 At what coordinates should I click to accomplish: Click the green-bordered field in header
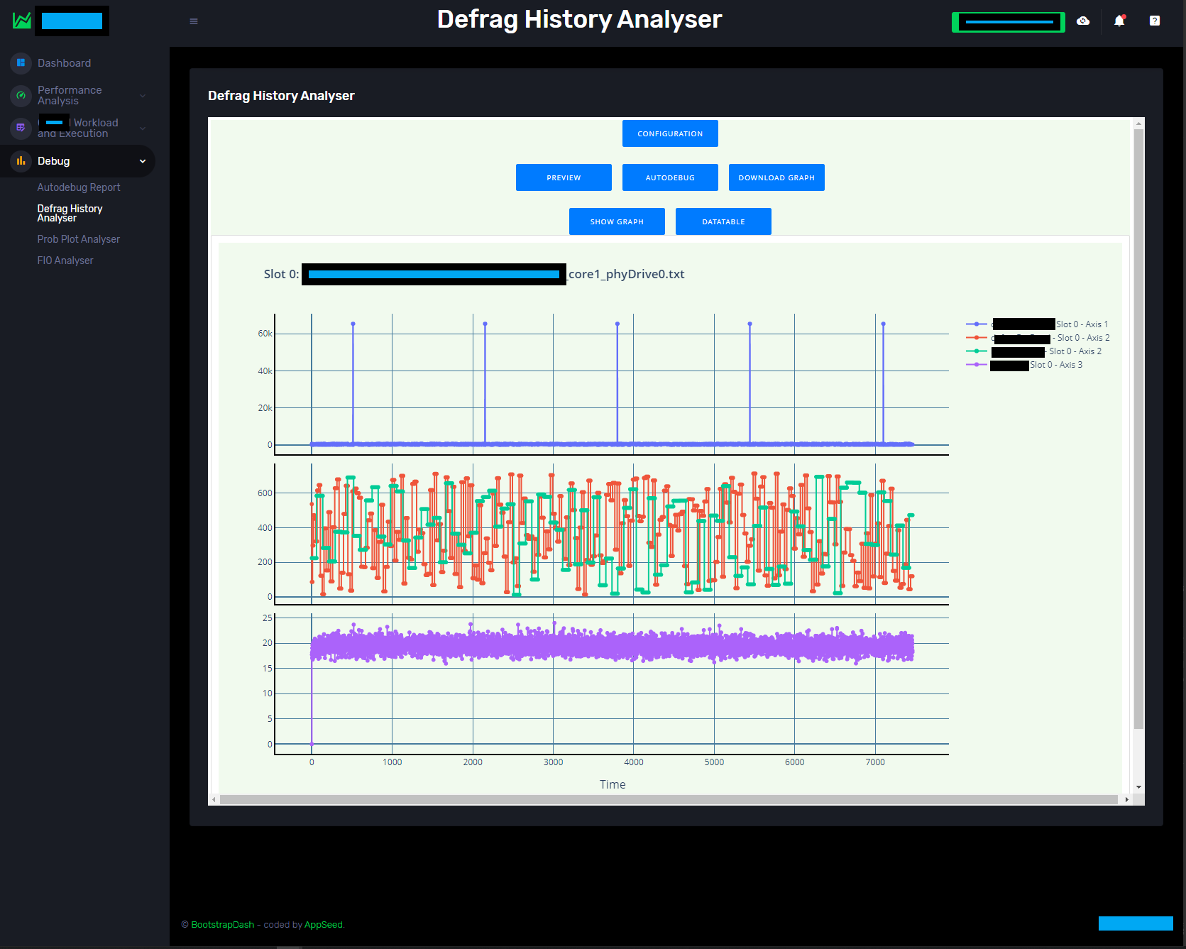click(1009, 22)
